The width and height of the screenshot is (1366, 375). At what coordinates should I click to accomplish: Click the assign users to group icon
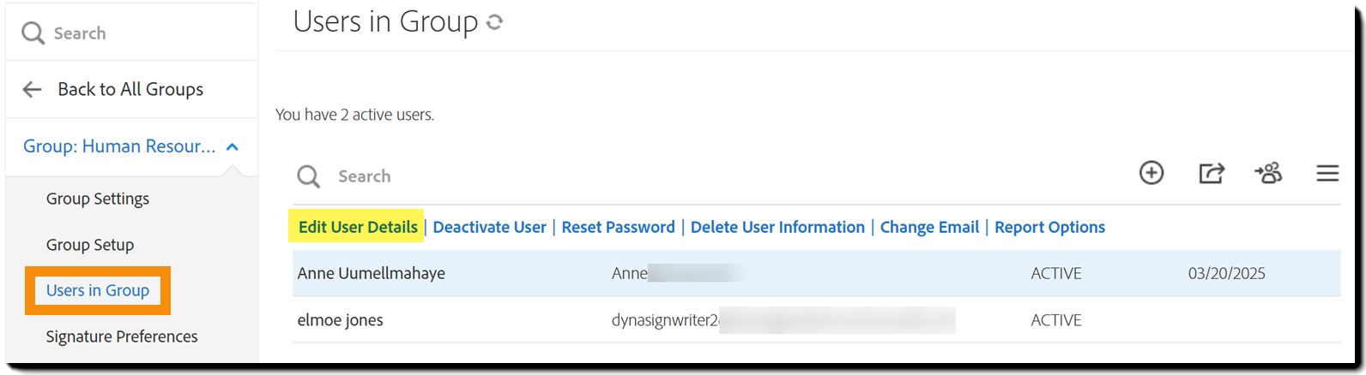[1268, 173]
